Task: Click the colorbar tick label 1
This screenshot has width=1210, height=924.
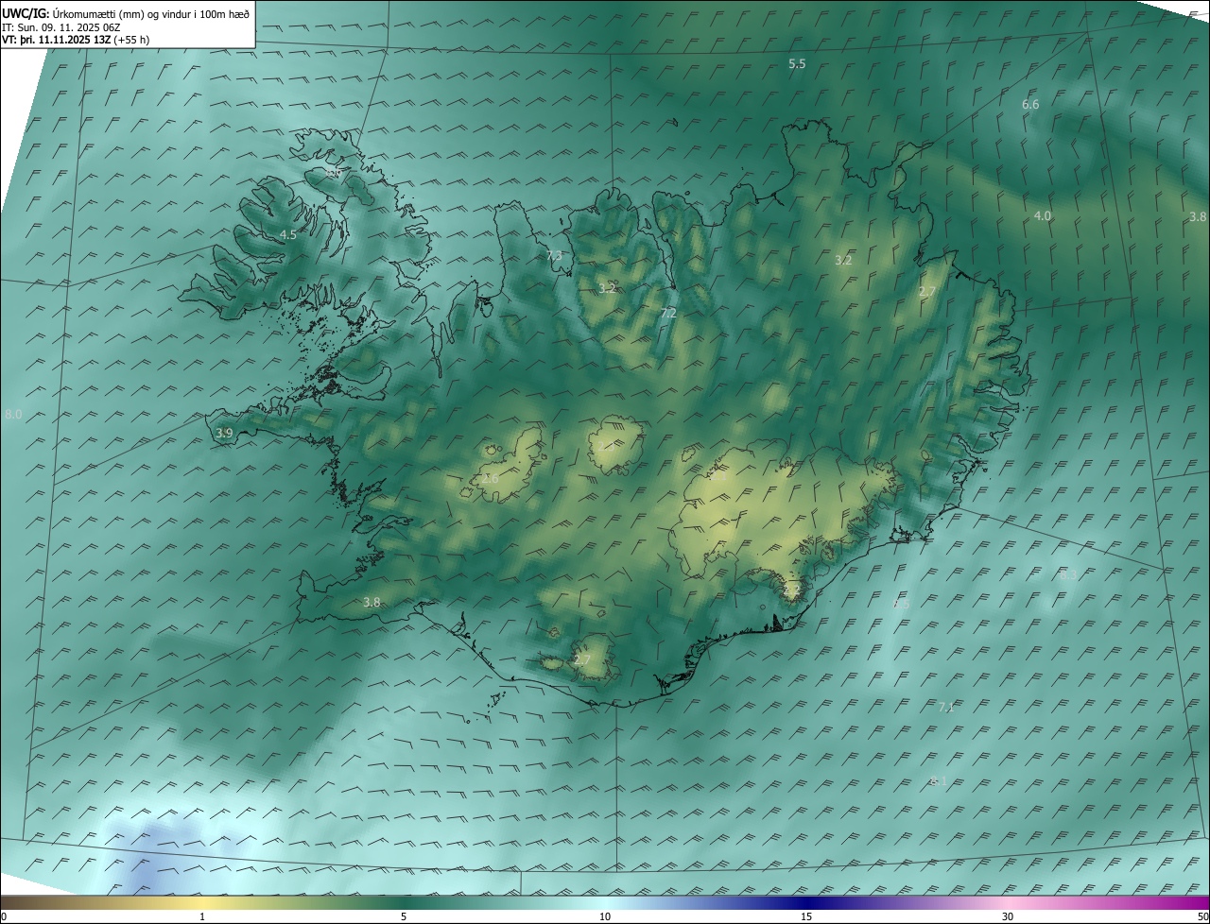Action: tap(202, 917)
